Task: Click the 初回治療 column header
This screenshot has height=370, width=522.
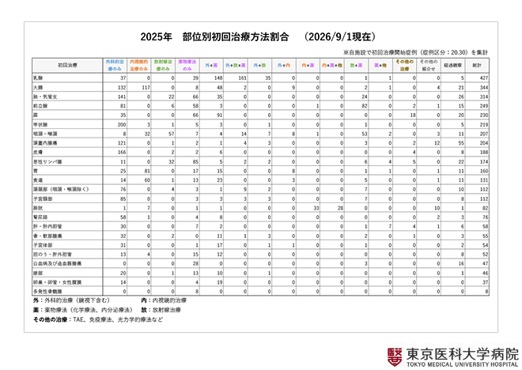Action: pos(67,65)
